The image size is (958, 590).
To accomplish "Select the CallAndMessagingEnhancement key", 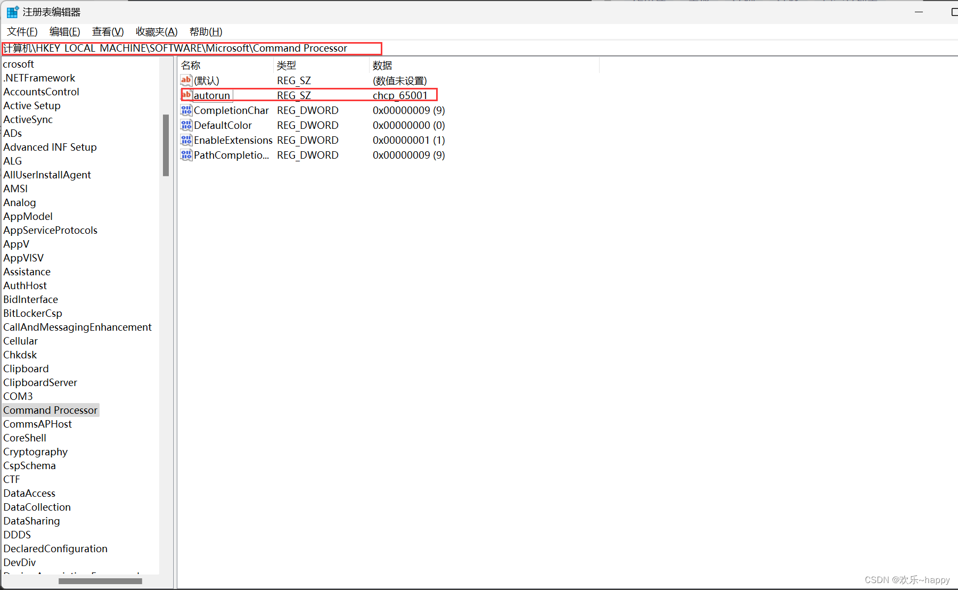I will (x=77, y=327).
